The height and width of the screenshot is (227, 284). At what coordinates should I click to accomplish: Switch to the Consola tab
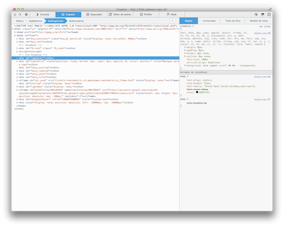tap(43, 15)
